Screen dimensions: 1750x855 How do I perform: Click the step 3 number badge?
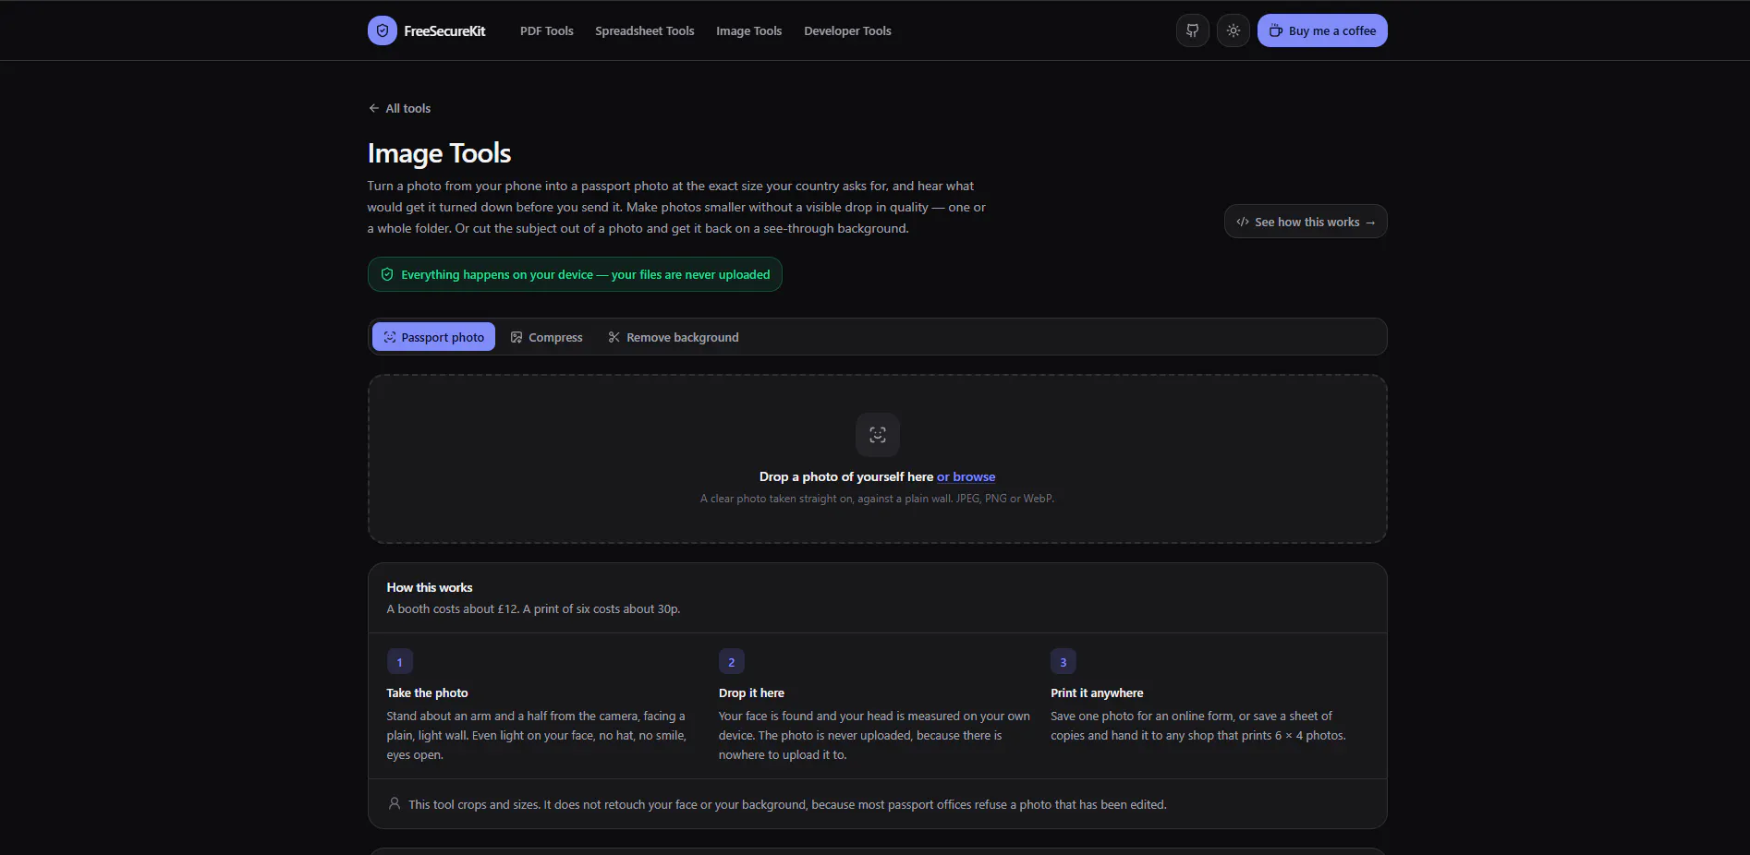(1063, 662)
